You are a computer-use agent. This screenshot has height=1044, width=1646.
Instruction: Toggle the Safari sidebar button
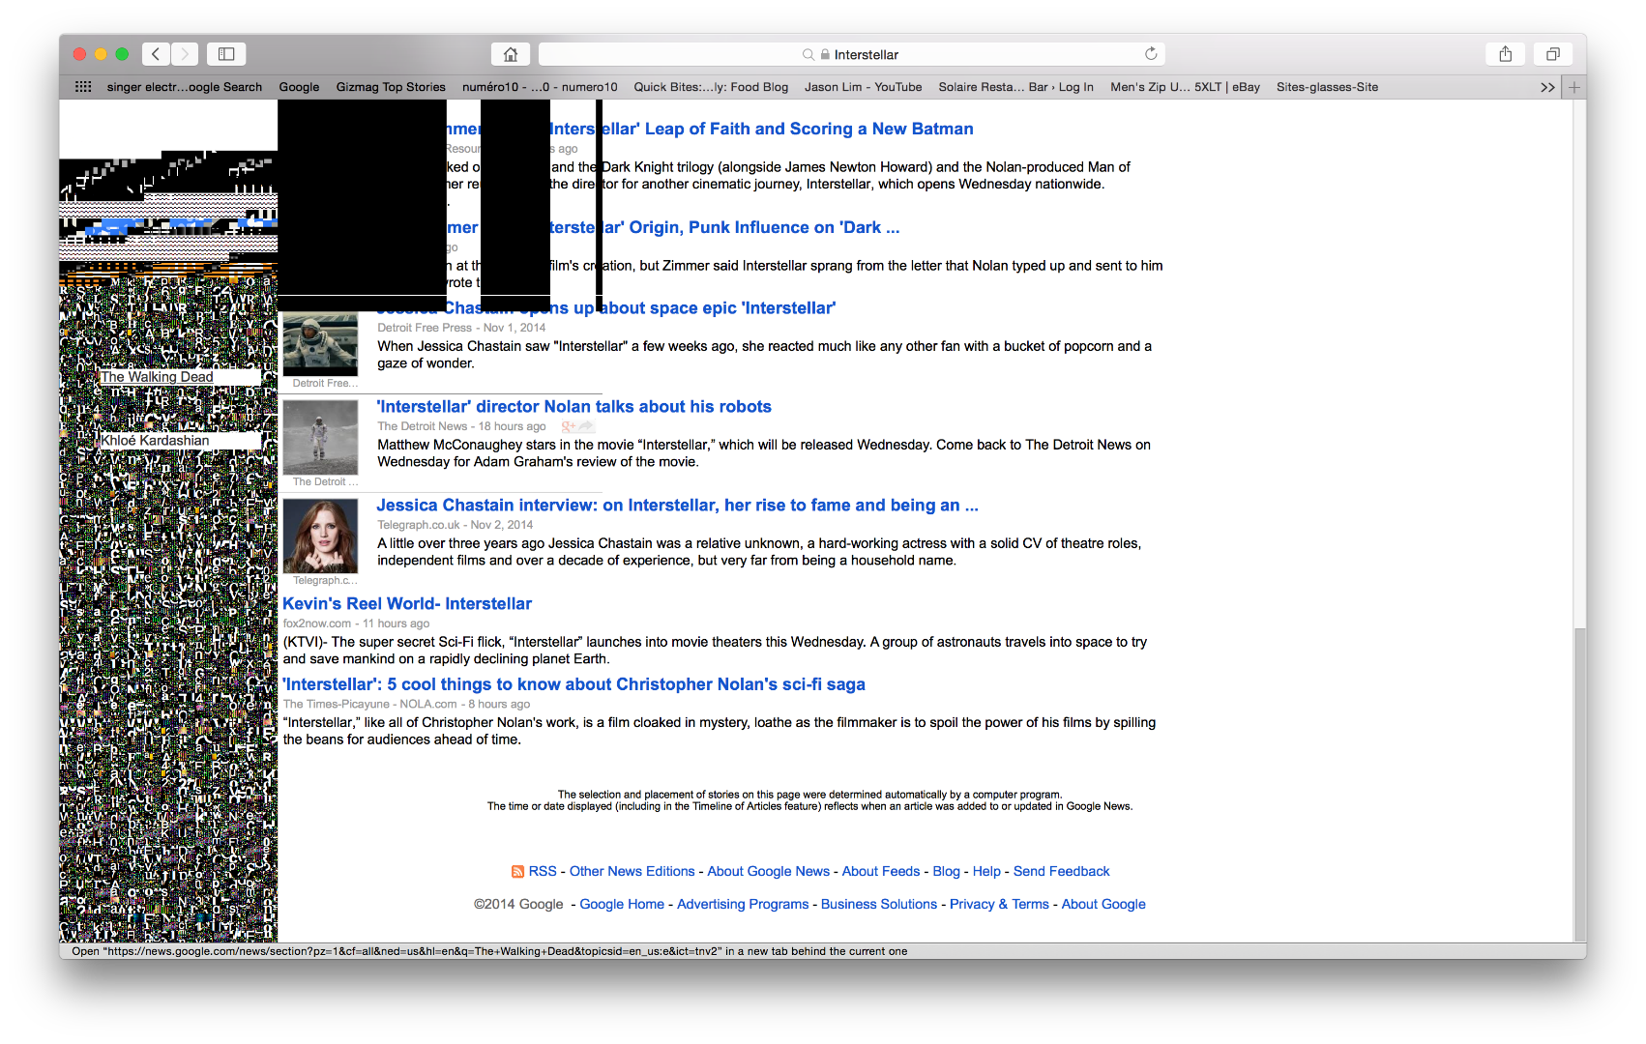point(226,54)
